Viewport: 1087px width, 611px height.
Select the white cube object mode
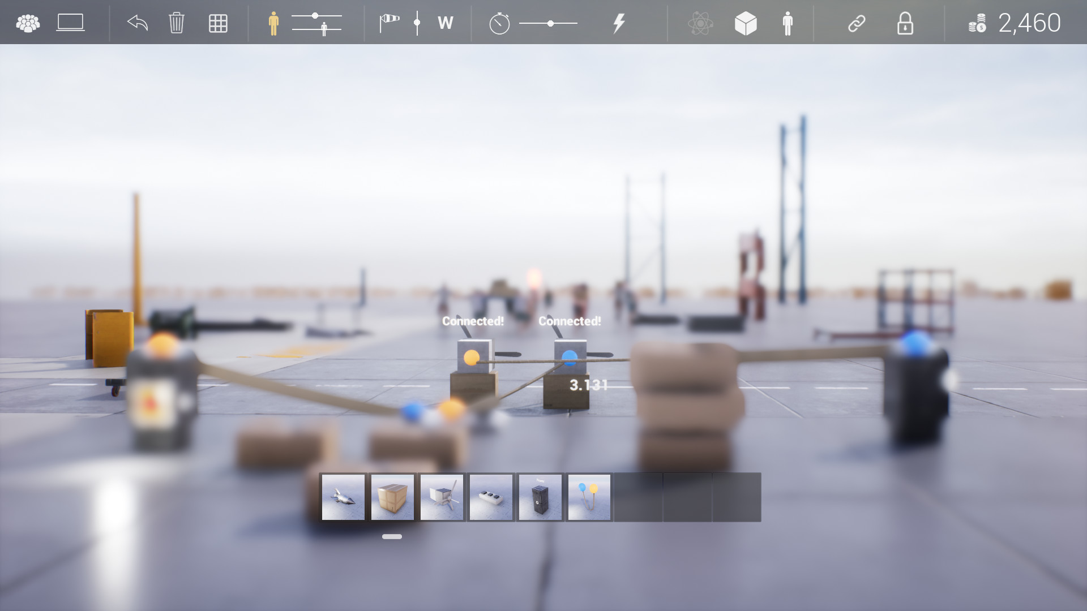click(746, 24)
